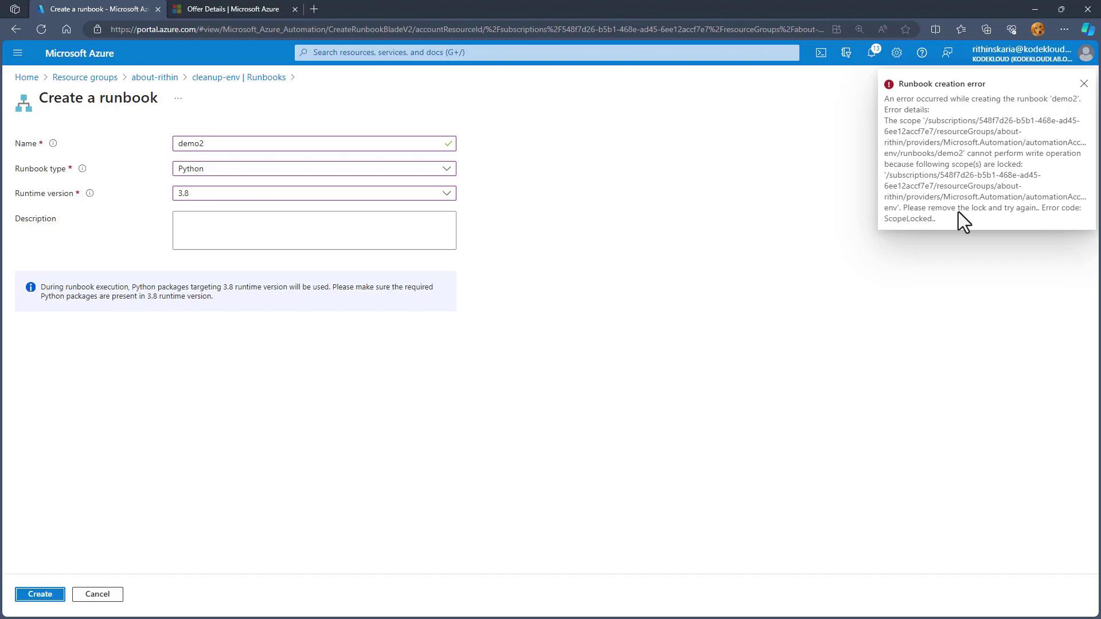Viewport: 1101px width, 619px height.
Task: Expand the Runbook type dropdown
Action: [x=314, y=169]
